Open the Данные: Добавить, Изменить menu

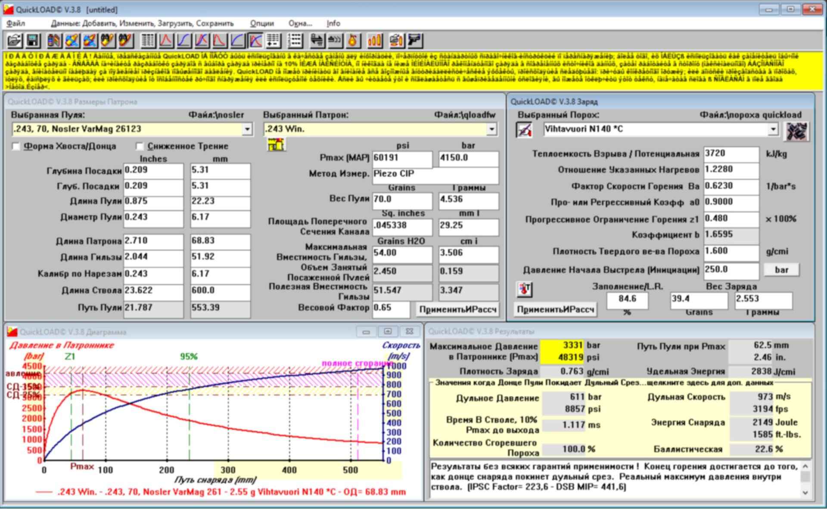point(142,23)
